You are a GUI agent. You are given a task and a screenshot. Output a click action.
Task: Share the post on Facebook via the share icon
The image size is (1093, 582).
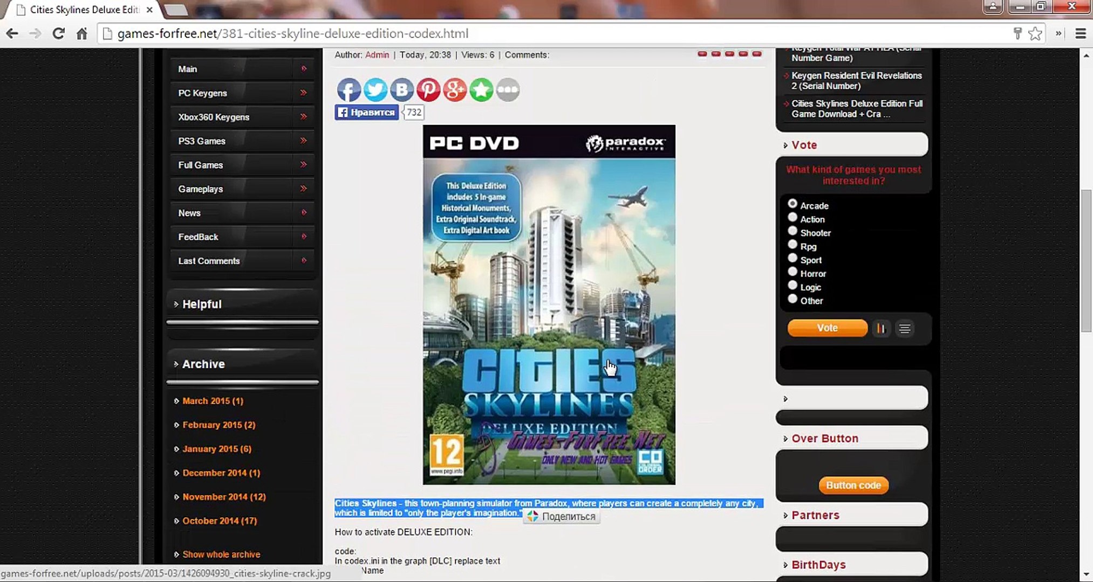[349, 89]
